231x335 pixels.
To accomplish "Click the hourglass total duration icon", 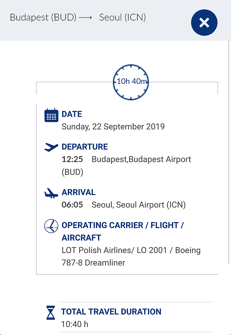I will (51, 313).
